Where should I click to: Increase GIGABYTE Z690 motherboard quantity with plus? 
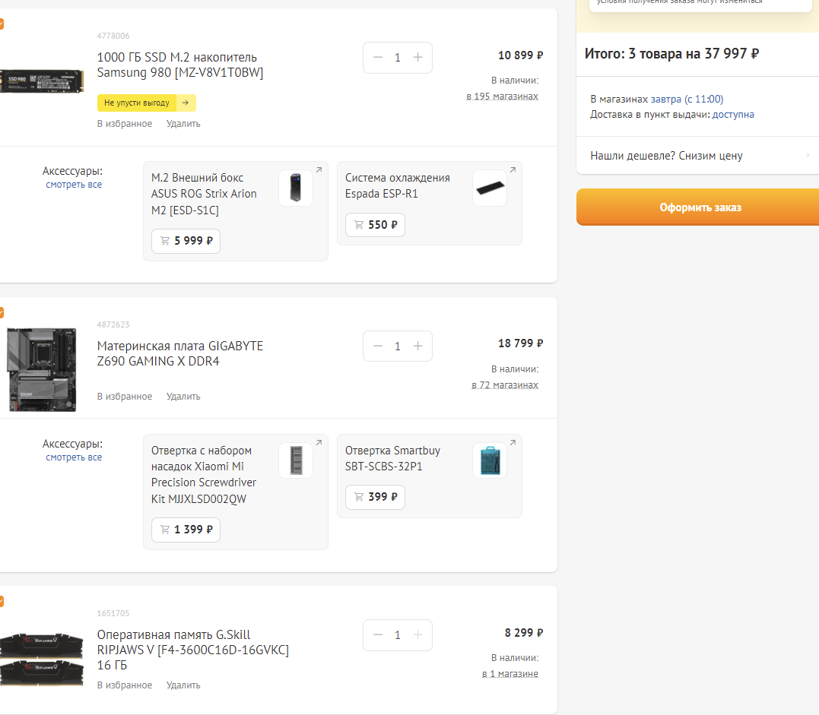(417, 346)
